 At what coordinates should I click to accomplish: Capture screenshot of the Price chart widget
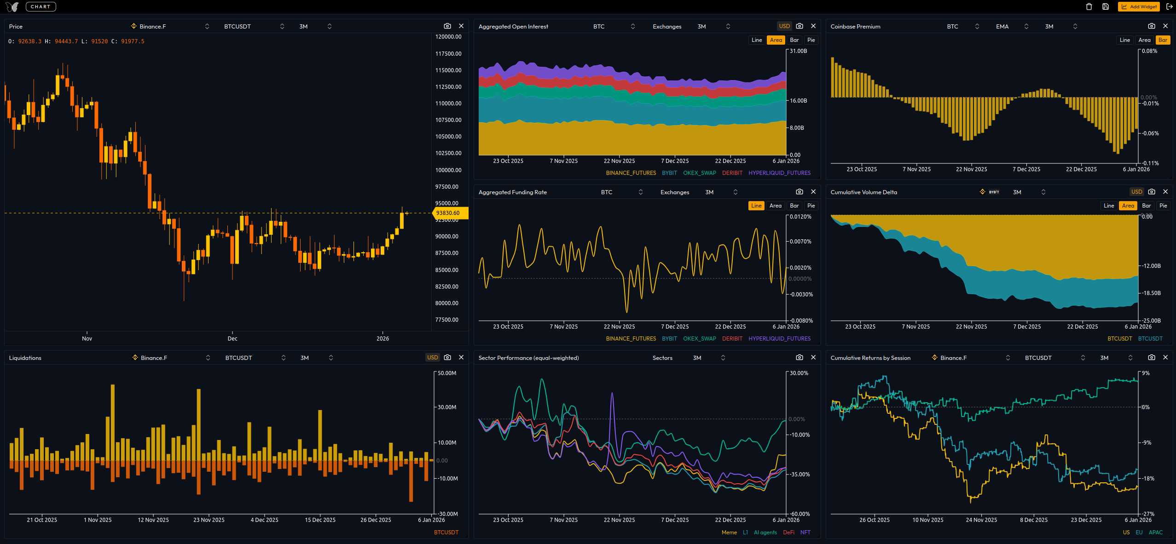[x=447, y=26]
